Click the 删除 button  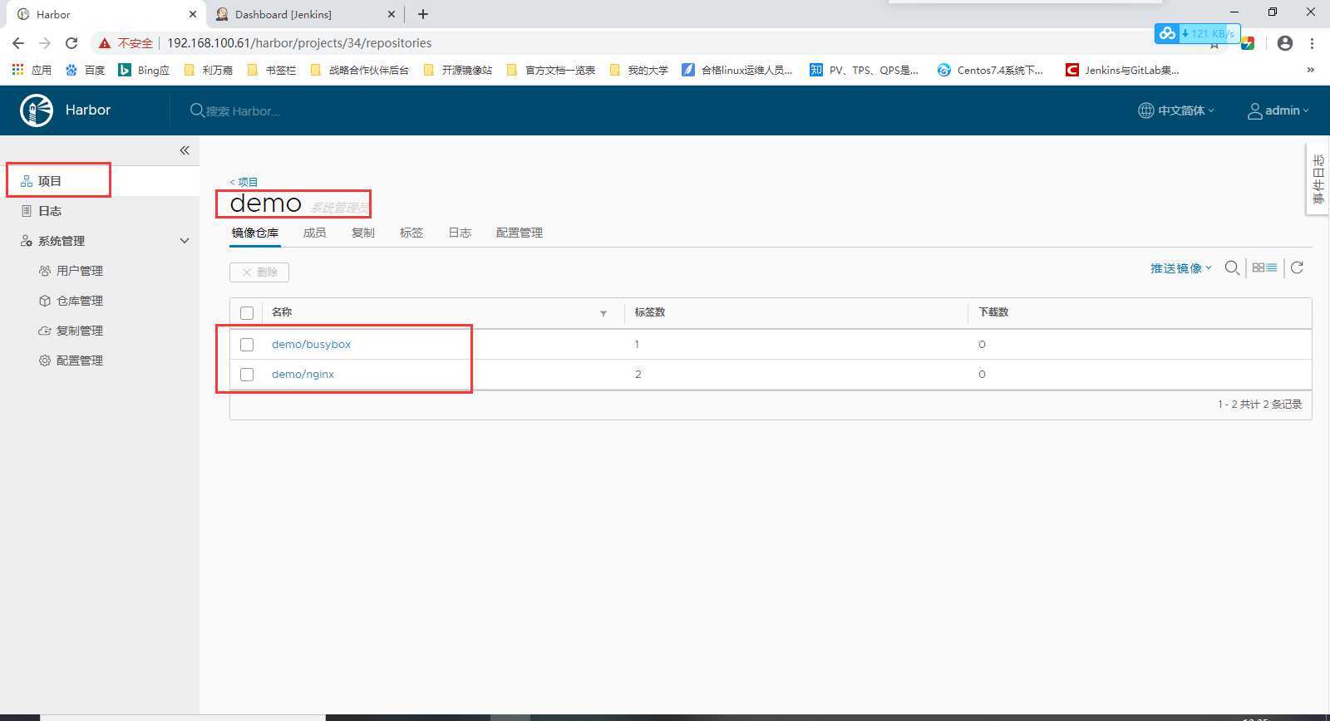point(259,272)
